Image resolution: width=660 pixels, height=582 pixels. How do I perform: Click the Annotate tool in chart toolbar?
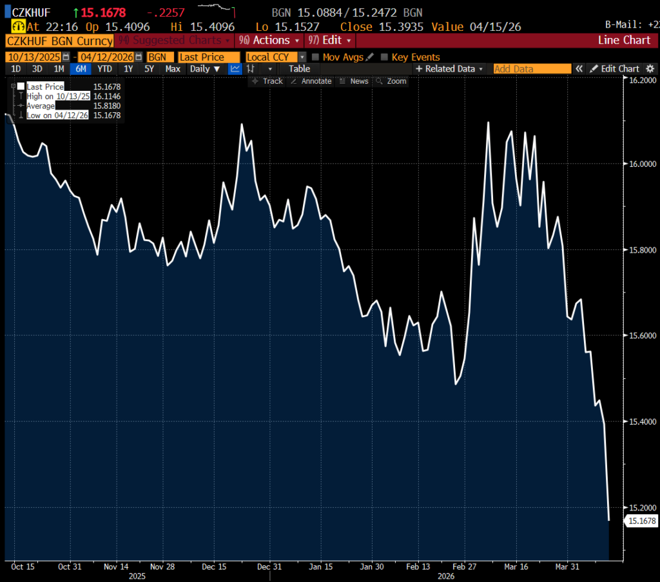[311, 81]
